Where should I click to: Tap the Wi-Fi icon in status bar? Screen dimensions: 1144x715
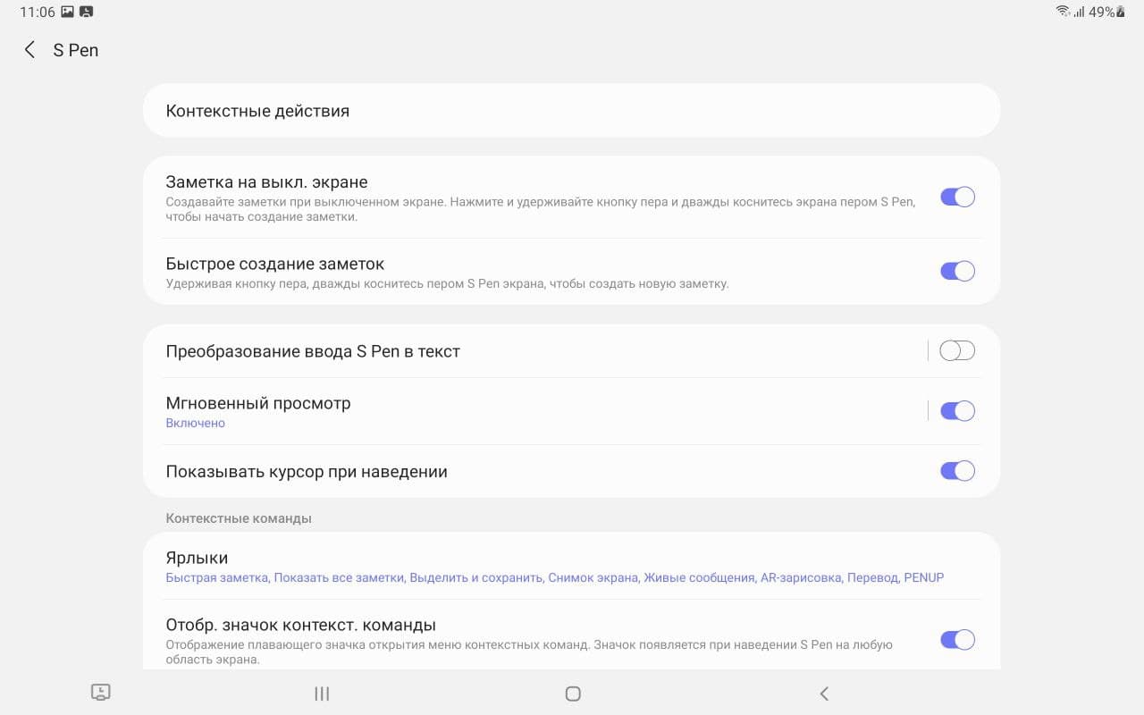[x=1063, y=13]
